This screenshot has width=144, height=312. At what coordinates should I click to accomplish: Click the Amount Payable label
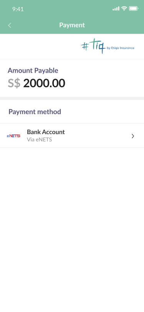point(33,70)
